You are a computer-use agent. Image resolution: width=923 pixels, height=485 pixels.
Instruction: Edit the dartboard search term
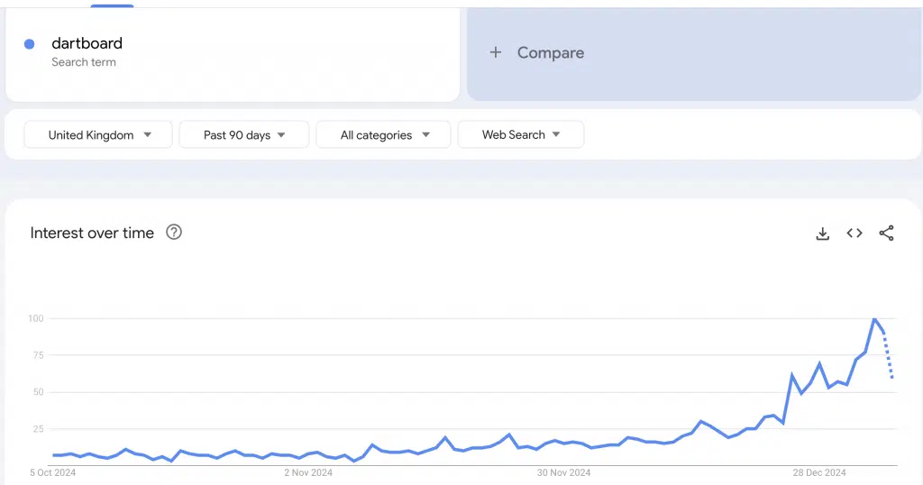click(x=87, y=43)
